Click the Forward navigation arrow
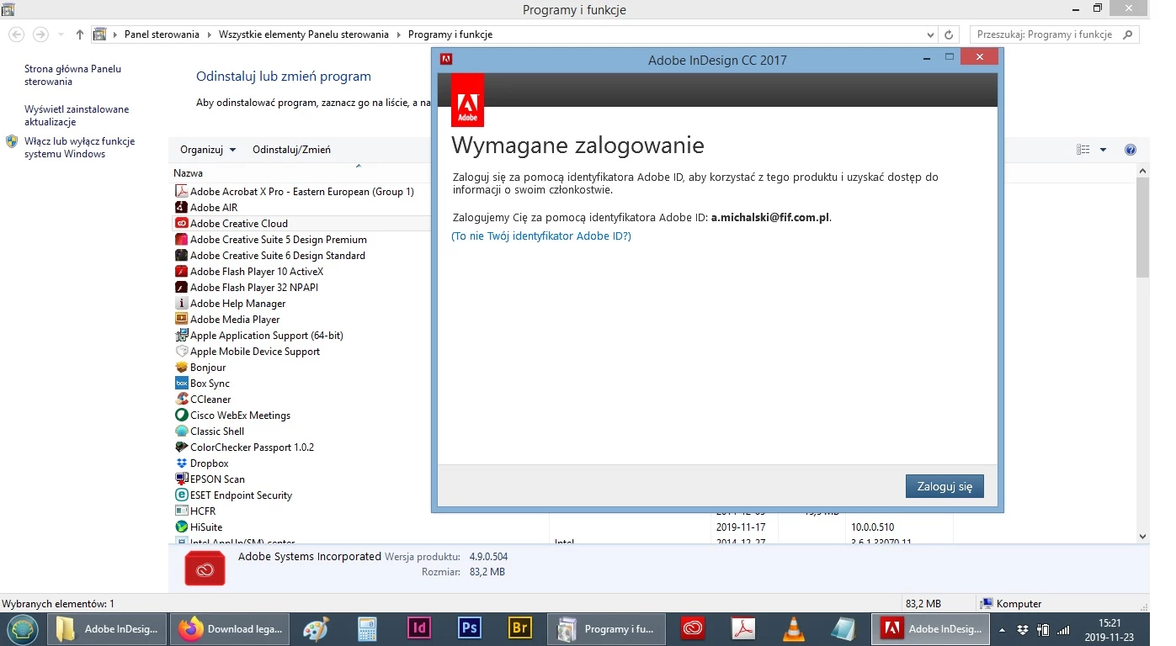The image size is (1176, 646). click(x=40, y=34)
